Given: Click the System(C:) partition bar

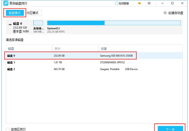Looking at the screenshot, I should [76, 23].
